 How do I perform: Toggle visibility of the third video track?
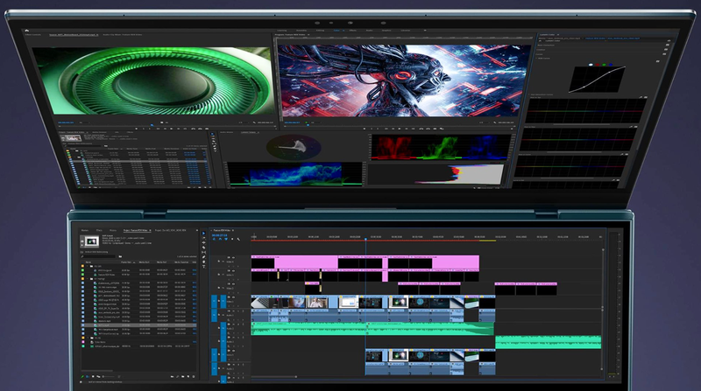coord(233,284)
